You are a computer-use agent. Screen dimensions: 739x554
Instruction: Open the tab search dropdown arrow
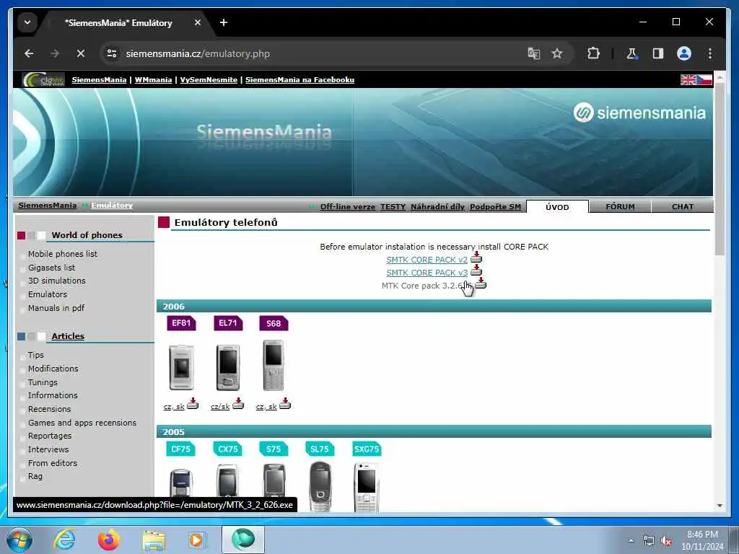pos(27,22)
